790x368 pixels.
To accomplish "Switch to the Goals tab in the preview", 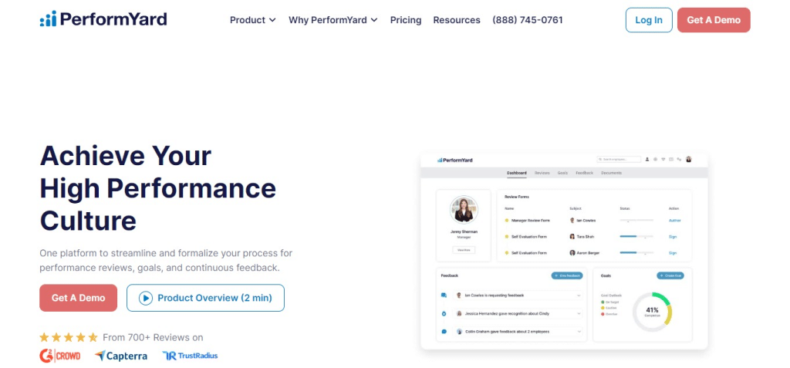I will 562,173.
